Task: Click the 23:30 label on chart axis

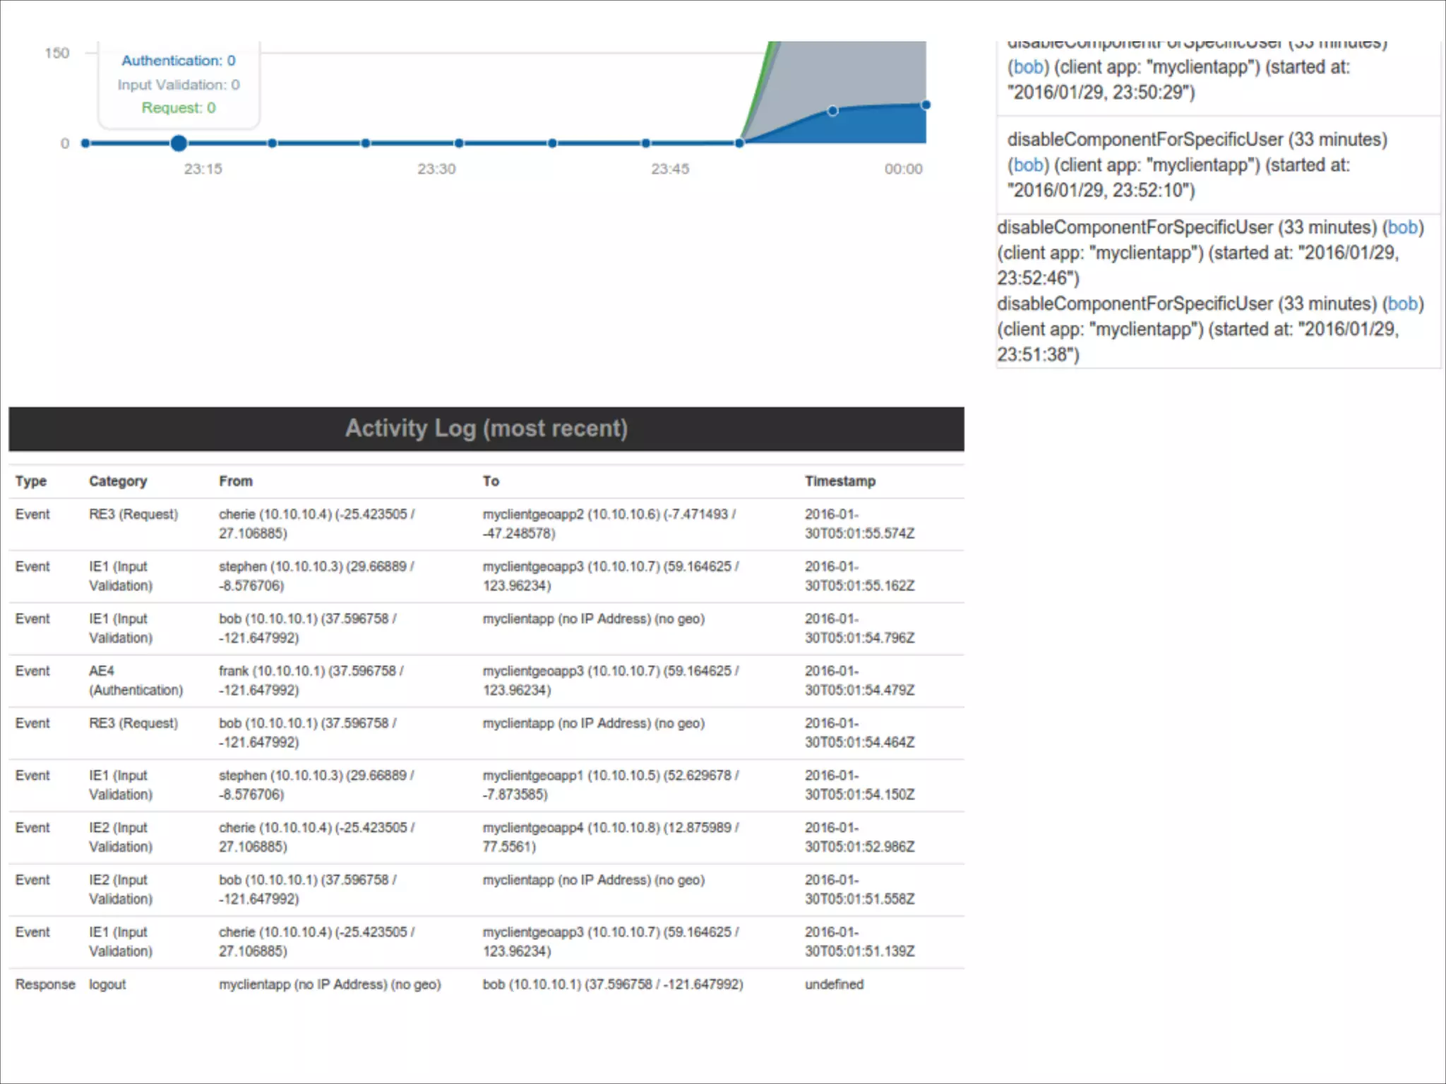Action: 436,169
